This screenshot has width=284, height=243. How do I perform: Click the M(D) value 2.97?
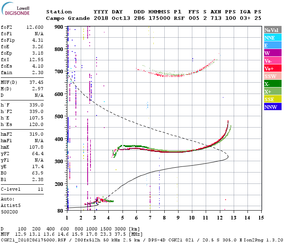(38, 89)
